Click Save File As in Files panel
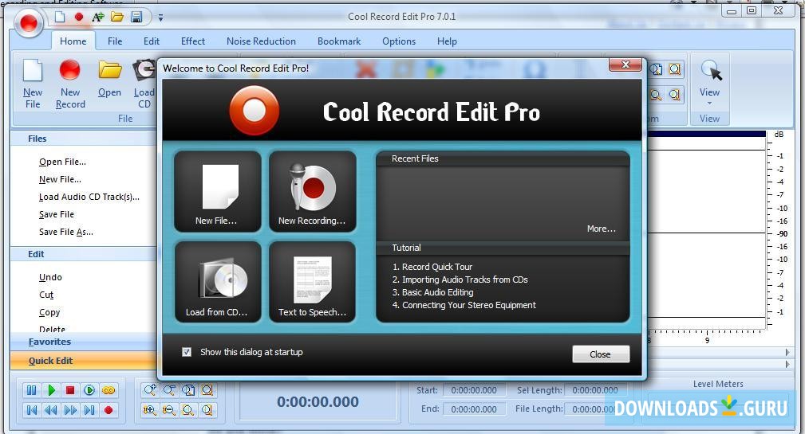805x434 pixels. (x=66, y=232)
